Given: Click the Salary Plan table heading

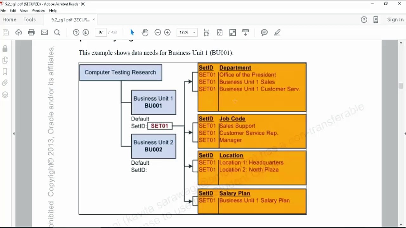Looking at the screenshot, I should (235, 193).
